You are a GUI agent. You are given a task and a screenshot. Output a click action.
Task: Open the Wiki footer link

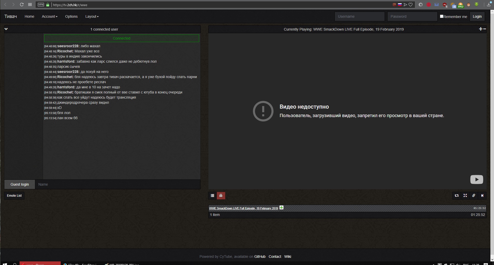(x=288, y=257)
